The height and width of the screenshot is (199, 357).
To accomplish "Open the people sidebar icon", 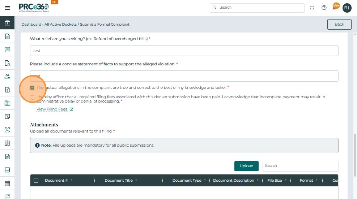I will (x=7, y=76).
